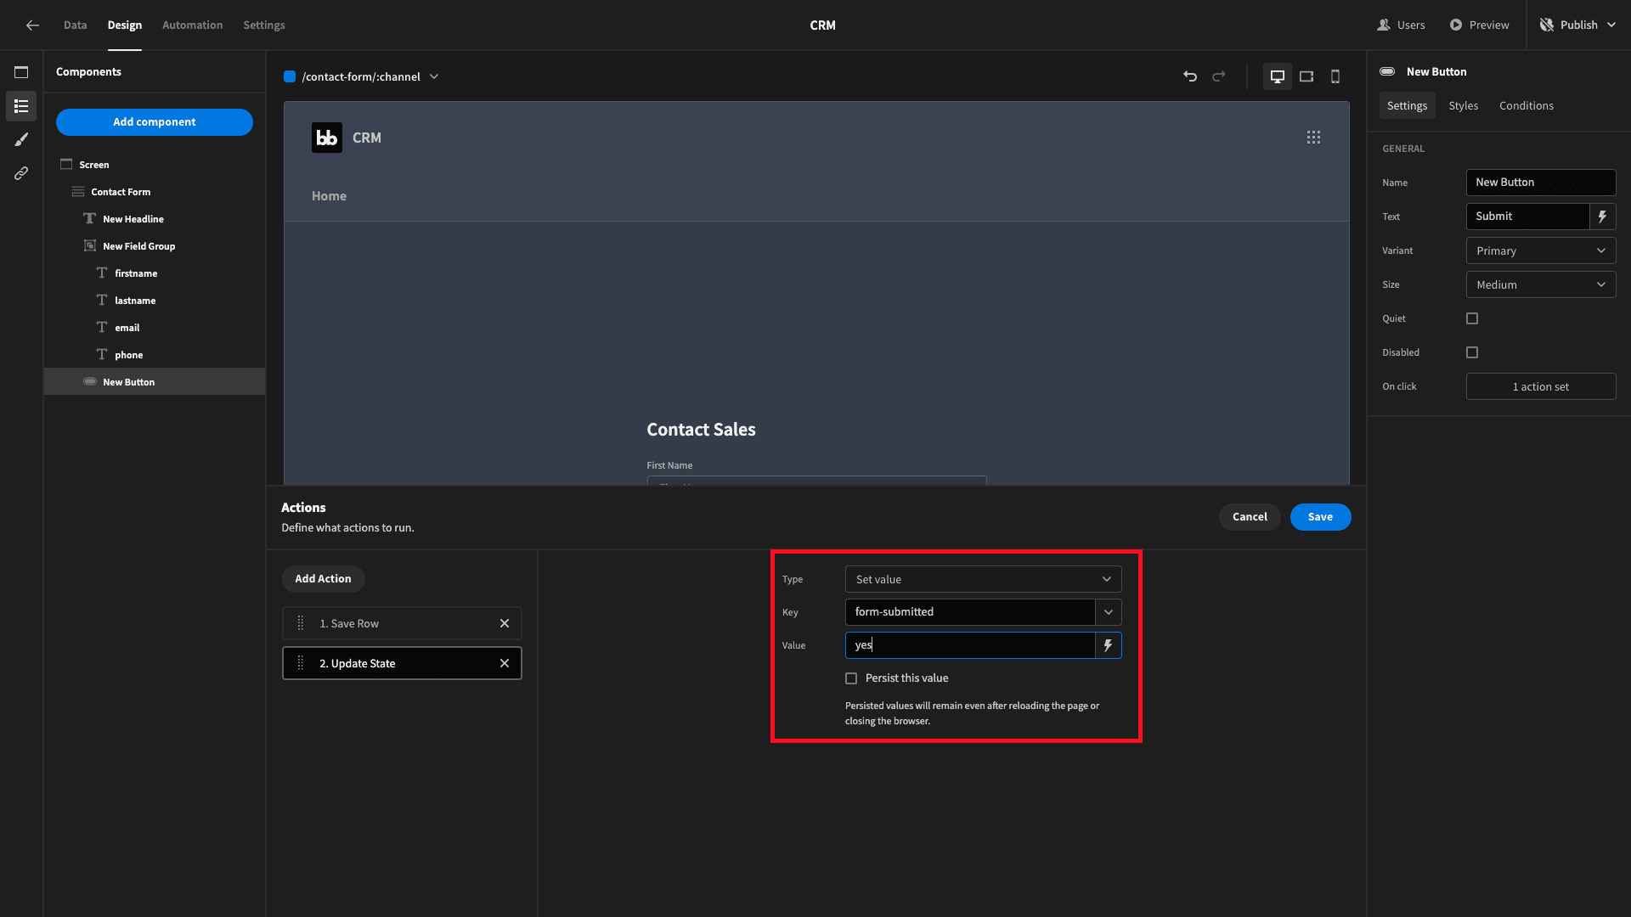Remove the Save Row action
1631x917 pixels.
pos(505,623)
